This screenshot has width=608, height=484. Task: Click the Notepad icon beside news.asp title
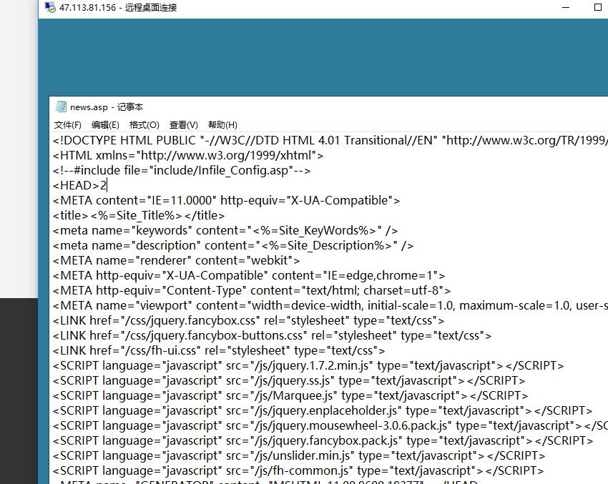tap(61, 107)
